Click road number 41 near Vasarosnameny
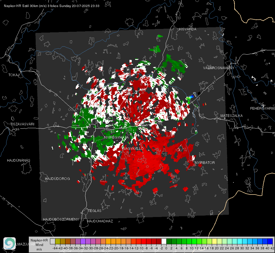This screenshot has height=253, width=275. (x=213, y=82)
